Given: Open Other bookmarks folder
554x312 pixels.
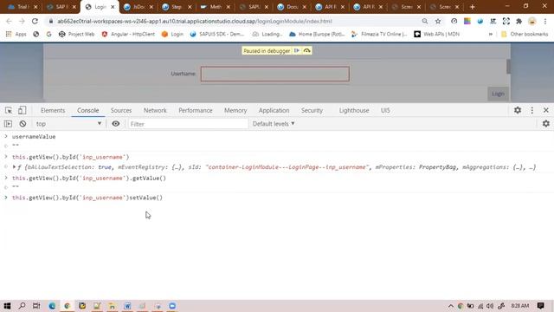Looking at the screenshot, I should [x=525, y=35].
